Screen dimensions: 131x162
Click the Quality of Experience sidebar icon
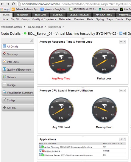tap(4, 69)
